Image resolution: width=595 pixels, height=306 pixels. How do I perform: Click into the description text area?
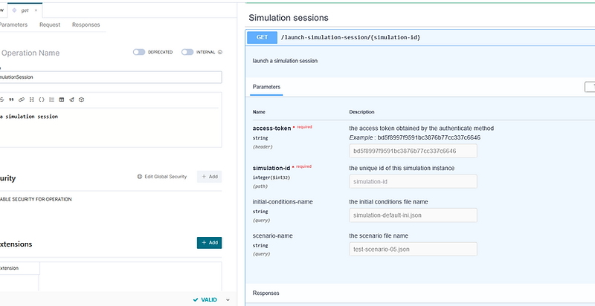(x=111, y=128)
